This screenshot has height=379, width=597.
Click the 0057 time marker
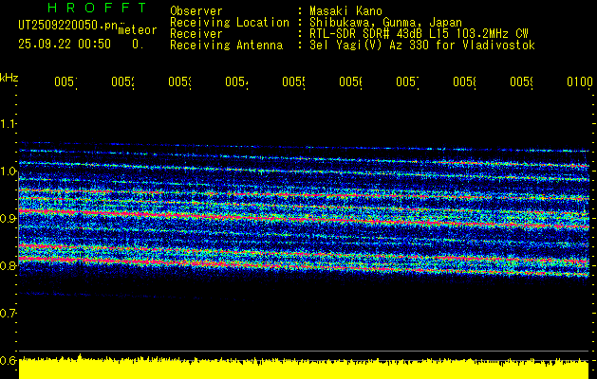click(407, 81)
